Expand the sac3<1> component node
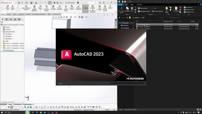Screen dimensions: 202x114 click(x=1, y=48)
